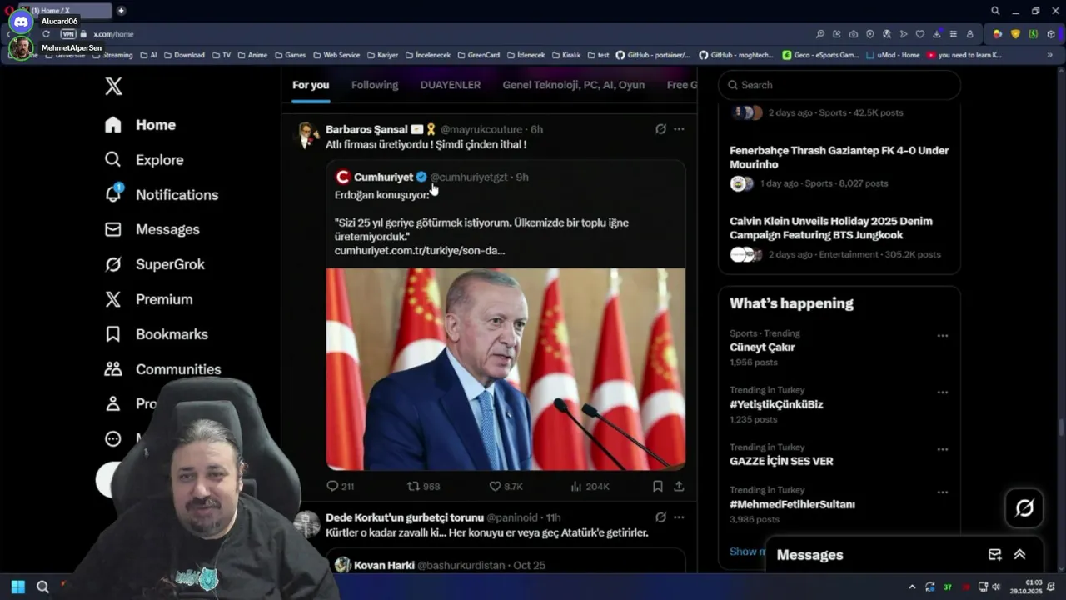Reply to the post with 211 comments

pyautogui.click(x=340, y=486)
